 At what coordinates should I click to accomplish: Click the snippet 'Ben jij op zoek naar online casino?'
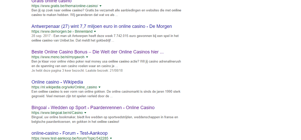[x=106, y=12]
